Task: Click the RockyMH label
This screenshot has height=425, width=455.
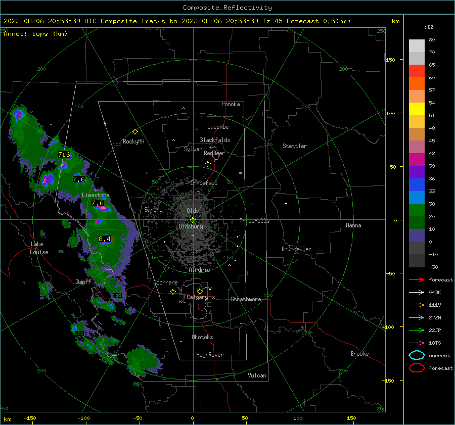Action: [x=133, y=141]
